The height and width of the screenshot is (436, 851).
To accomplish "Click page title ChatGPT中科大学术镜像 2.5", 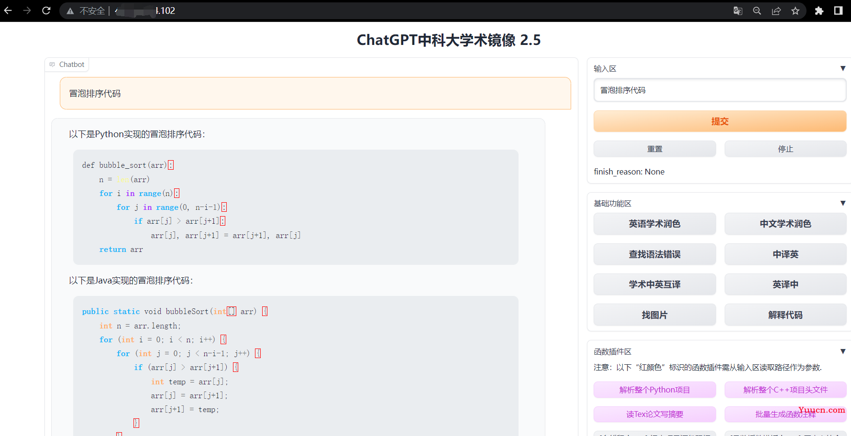I will 449,40.
